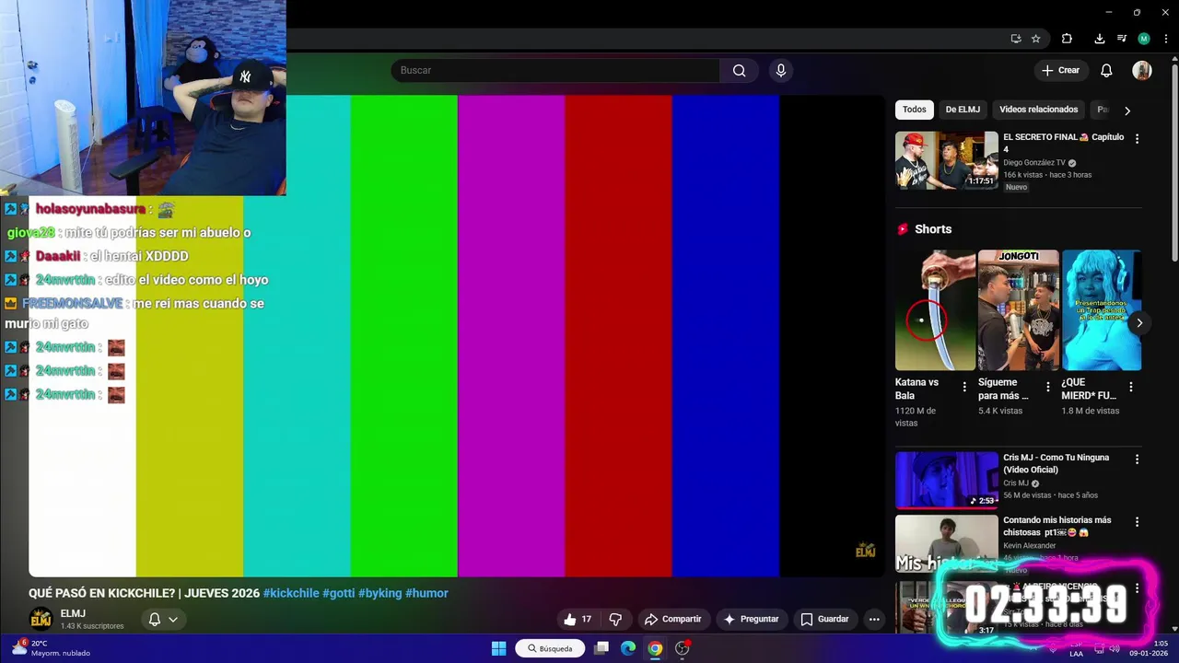Select the Todos filter chip
Image resolution: width=1179 pixels, height=663 pixels.
point(915,110)
